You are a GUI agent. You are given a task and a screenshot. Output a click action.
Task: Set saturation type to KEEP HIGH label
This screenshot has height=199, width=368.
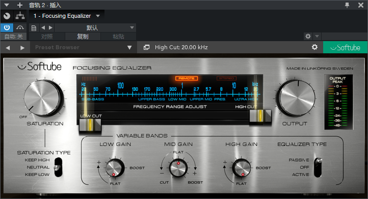tap(37, 160)
